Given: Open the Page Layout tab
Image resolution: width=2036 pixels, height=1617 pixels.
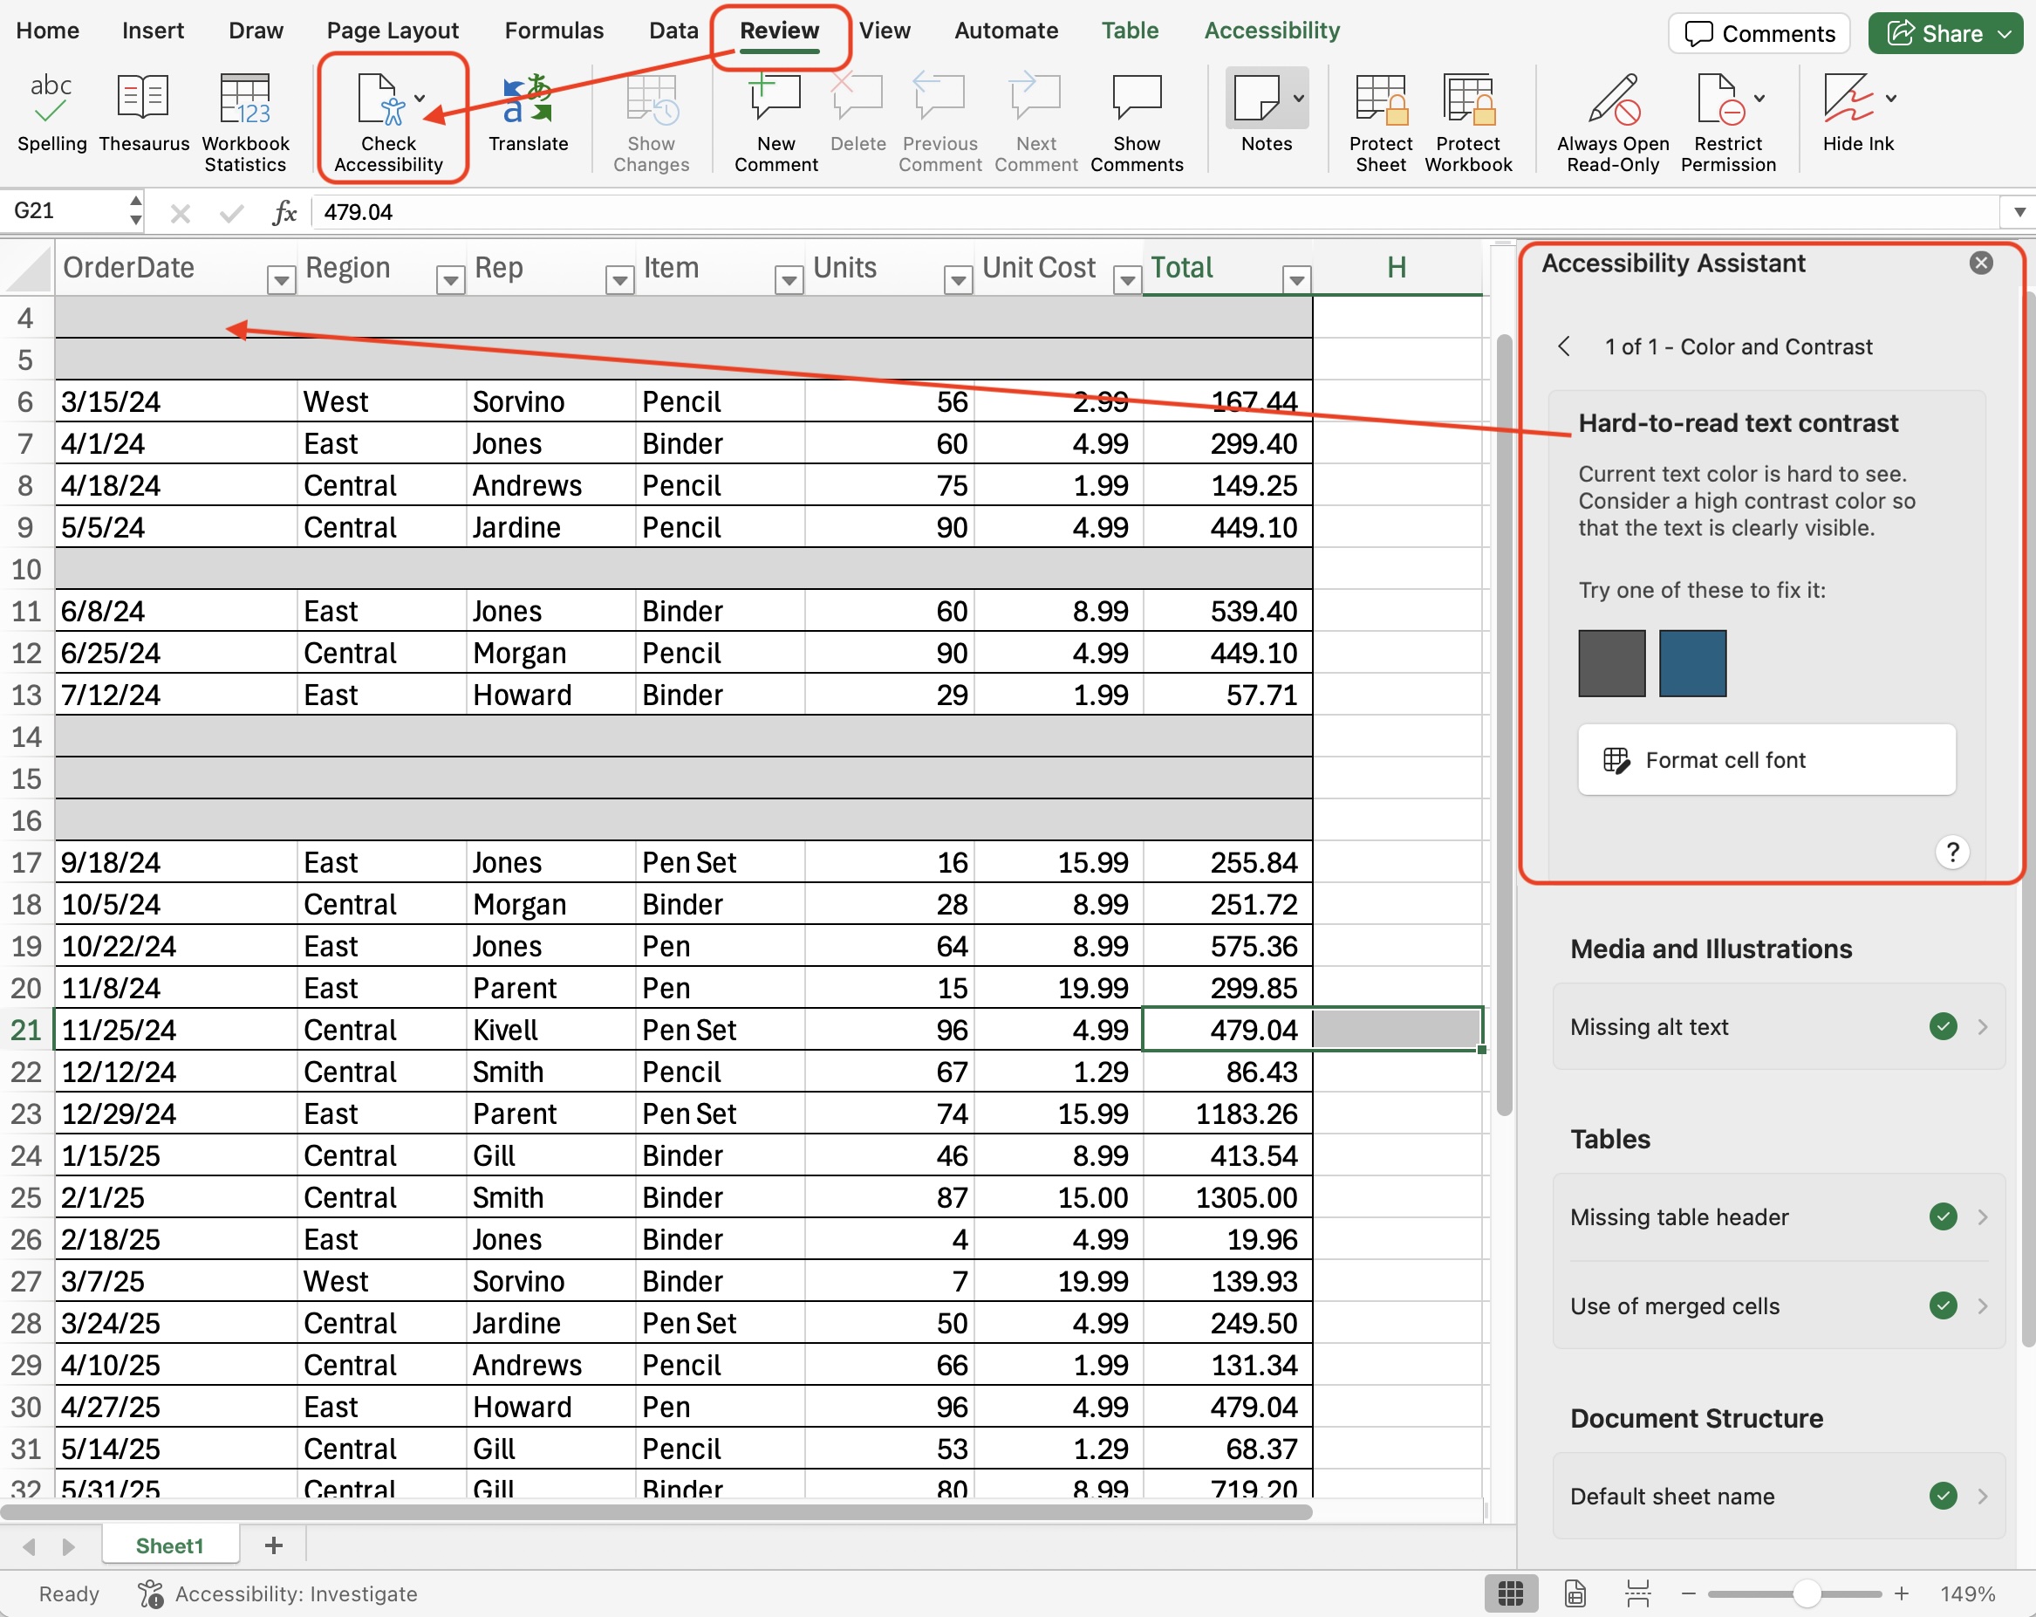Looking at the screenshot, I should click(392, 31).
